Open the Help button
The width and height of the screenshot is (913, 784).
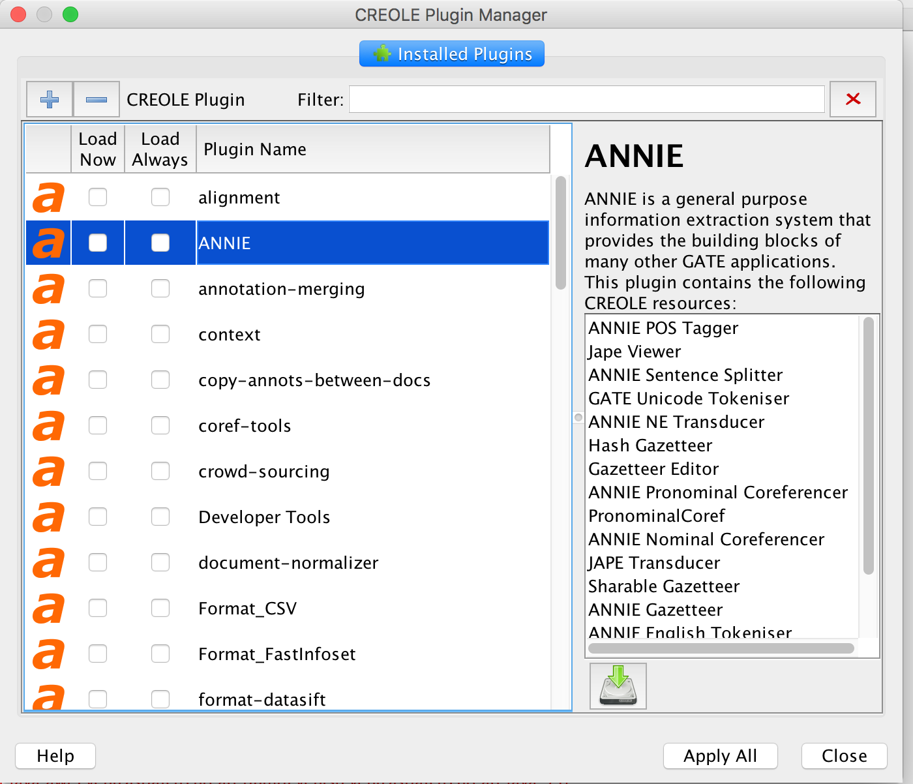[55, 756]
